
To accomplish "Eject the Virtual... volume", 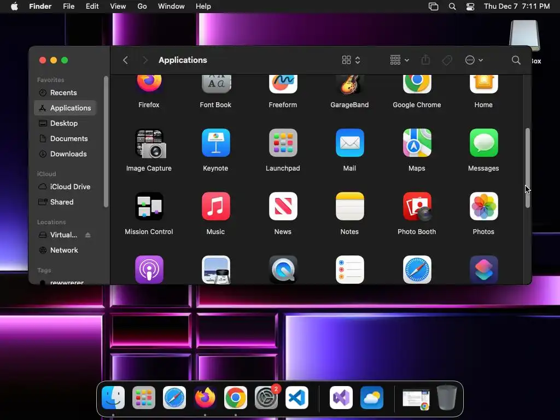I will (x=88, y=235).
